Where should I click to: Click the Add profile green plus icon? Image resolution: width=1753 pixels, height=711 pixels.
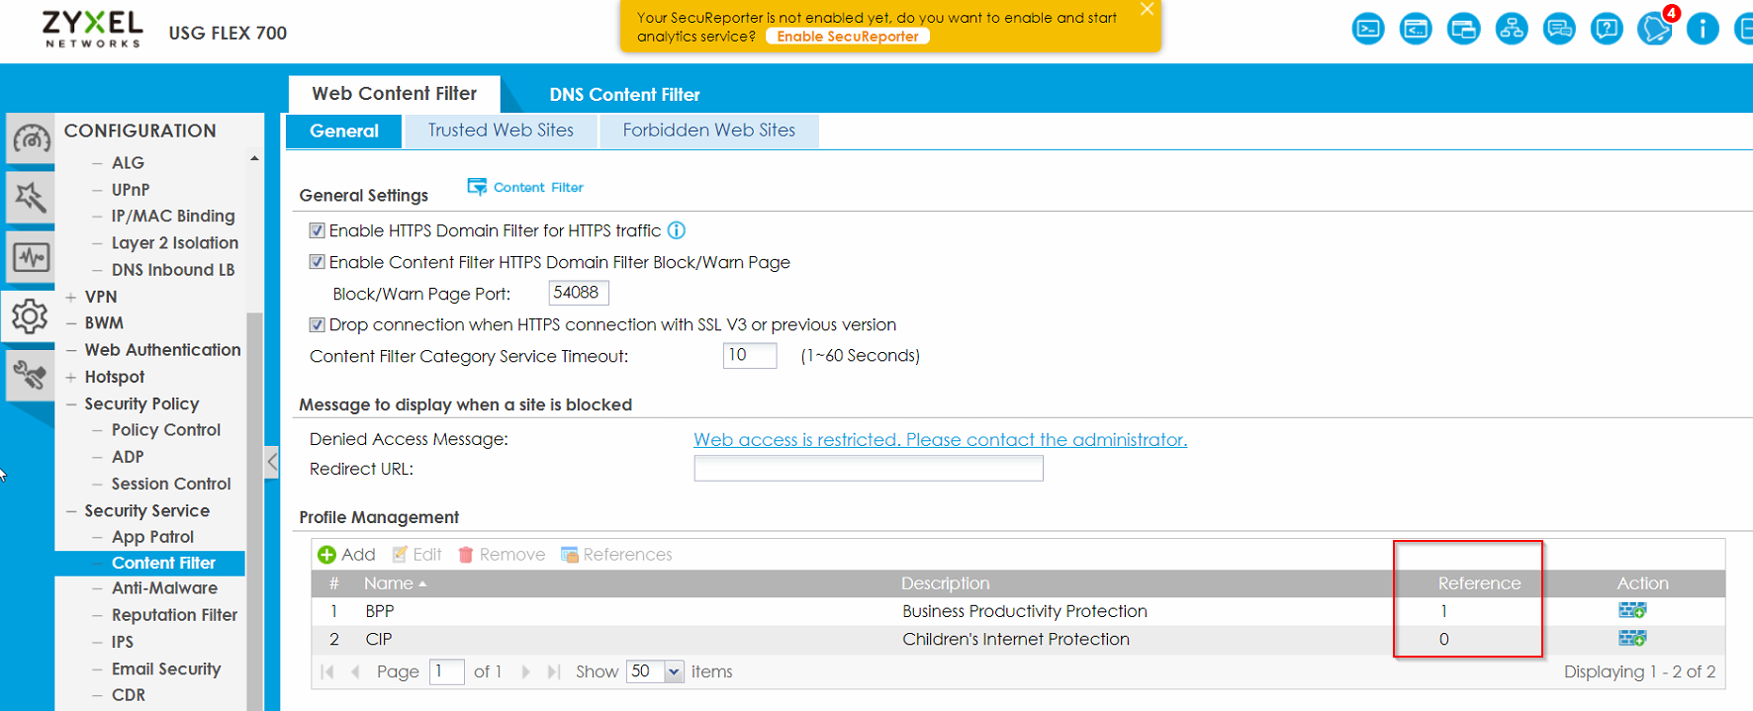[x=326, y=555]
